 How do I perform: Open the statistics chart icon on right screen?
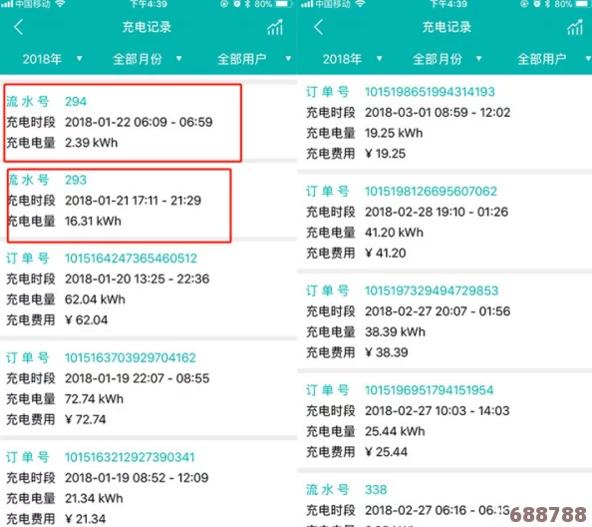pos(575,27)
